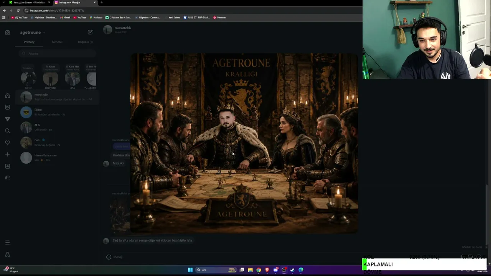491x276 pixels.
Task: Open the Haritalar bookmark
Action: click(x=96, y=18)
